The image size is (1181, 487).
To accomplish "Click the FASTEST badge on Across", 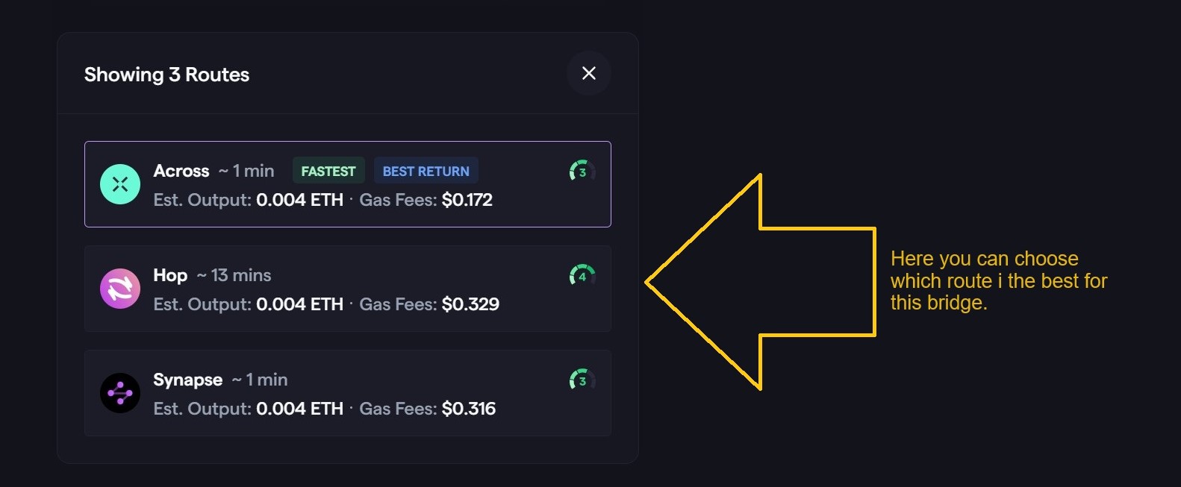I will coord(328,171).
